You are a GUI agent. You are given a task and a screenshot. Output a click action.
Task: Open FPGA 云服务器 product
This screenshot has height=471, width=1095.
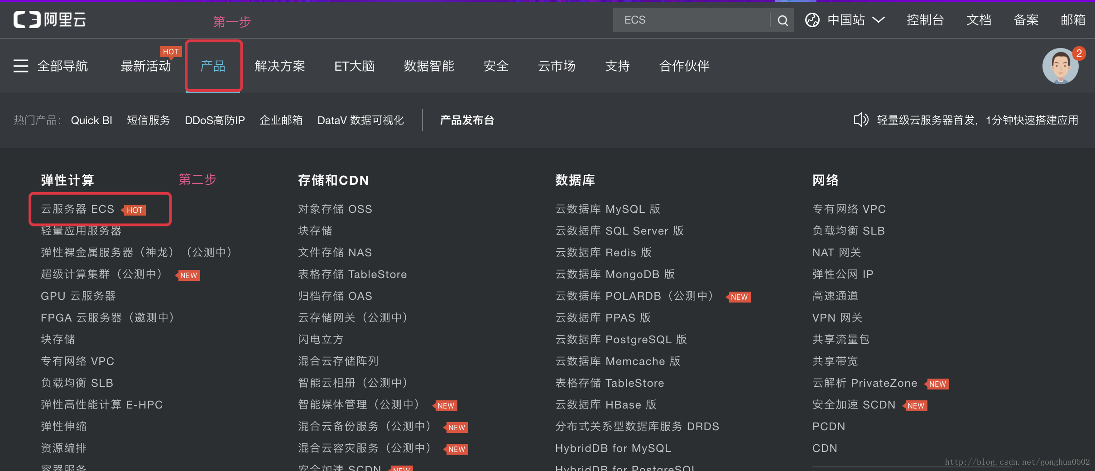[x=109, y=317]
